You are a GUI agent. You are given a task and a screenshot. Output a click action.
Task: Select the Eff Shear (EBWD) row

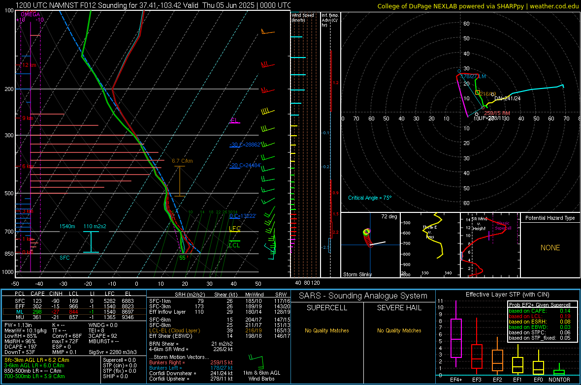[x=220, y=336]
